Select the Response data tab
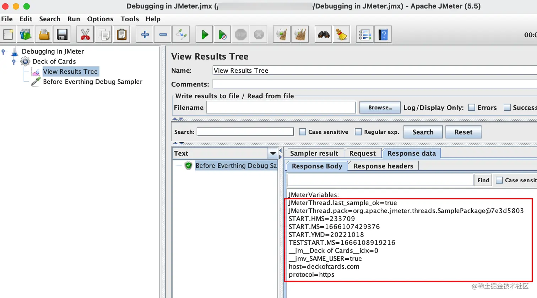 412,153
